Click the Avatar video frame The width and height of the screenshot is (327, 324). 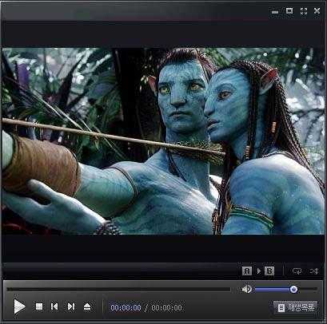163,141
